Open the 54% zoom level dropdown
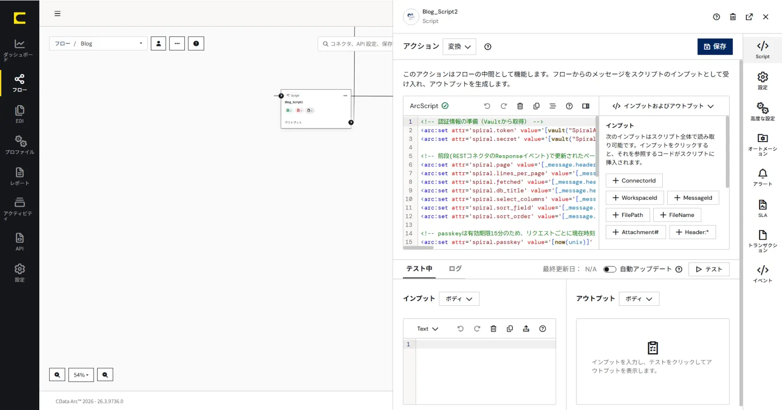782x410 pixels. [81, 375]
